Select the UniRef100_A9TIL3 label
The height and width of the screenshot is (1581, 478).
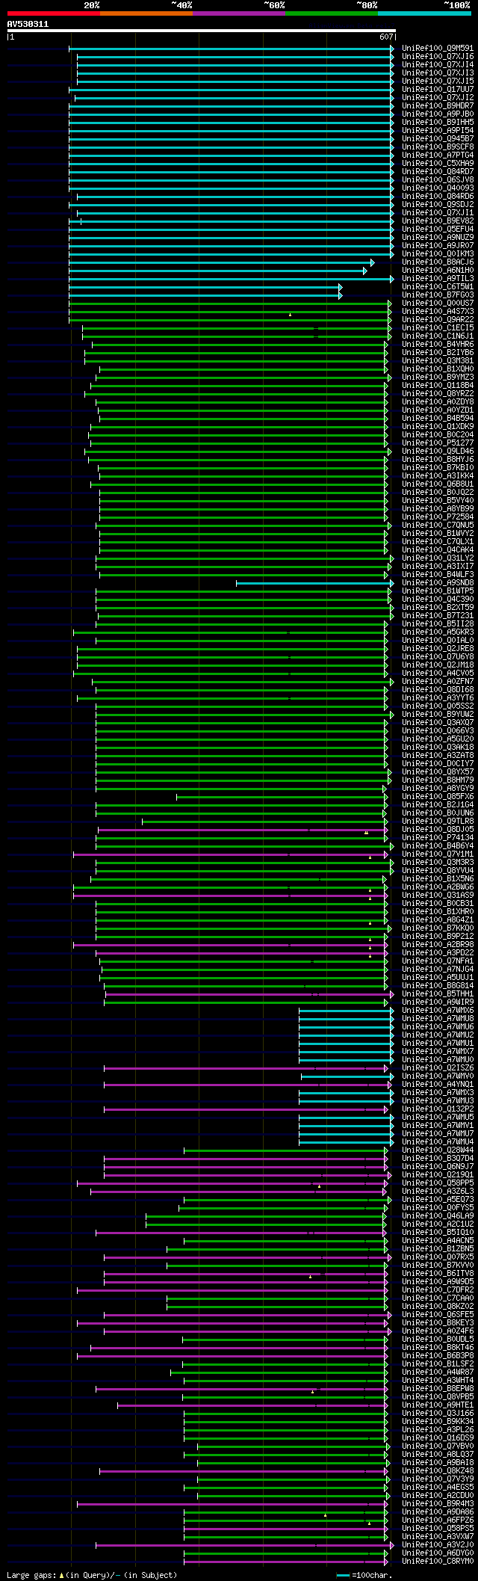point(438,278)
